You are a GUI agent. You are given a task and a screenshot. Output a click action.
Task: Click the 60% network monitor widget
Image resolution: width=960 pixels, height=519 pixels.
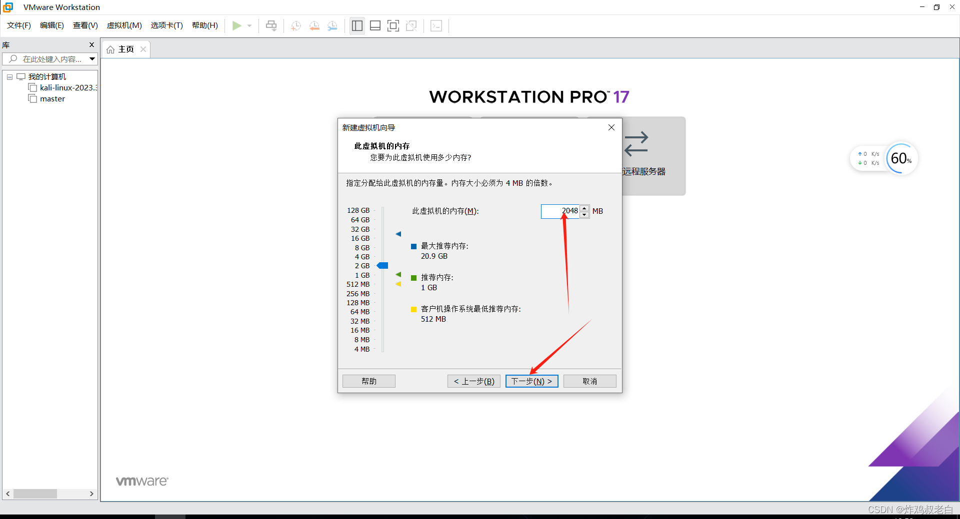[x=901, y=159]
